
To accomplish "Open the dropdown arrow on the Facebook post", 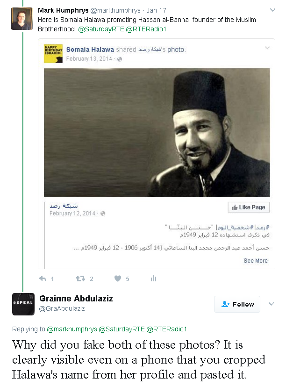I will pos(267,48).
